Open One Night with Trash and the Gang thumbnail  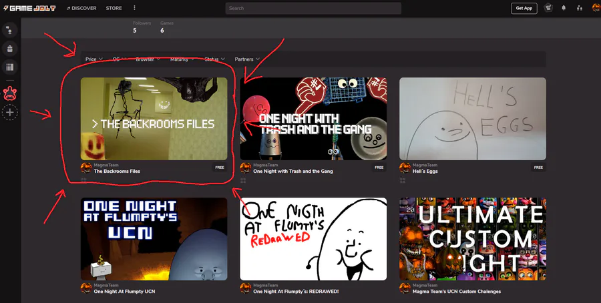click(313, 119)
